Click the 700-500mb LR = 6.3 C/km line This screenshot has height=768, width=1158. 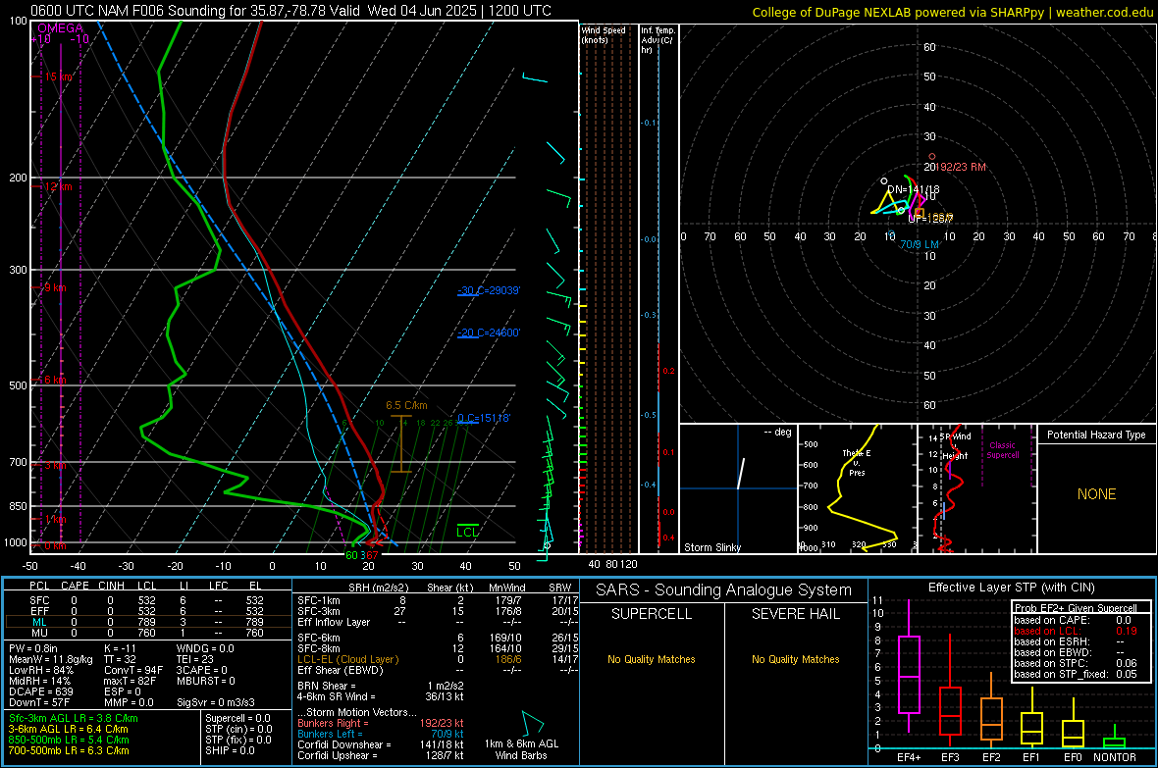pos(69,750)
